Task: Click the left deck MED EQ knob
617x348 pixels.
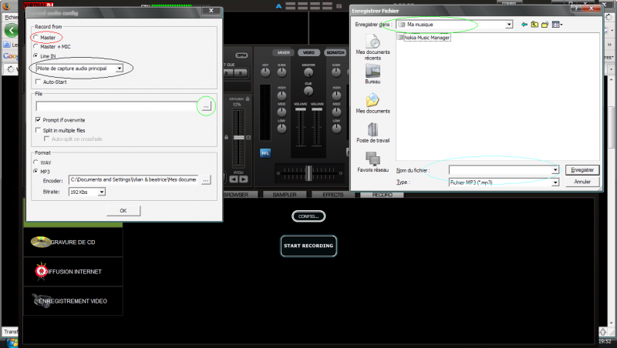Action: [x=282, y=112]
